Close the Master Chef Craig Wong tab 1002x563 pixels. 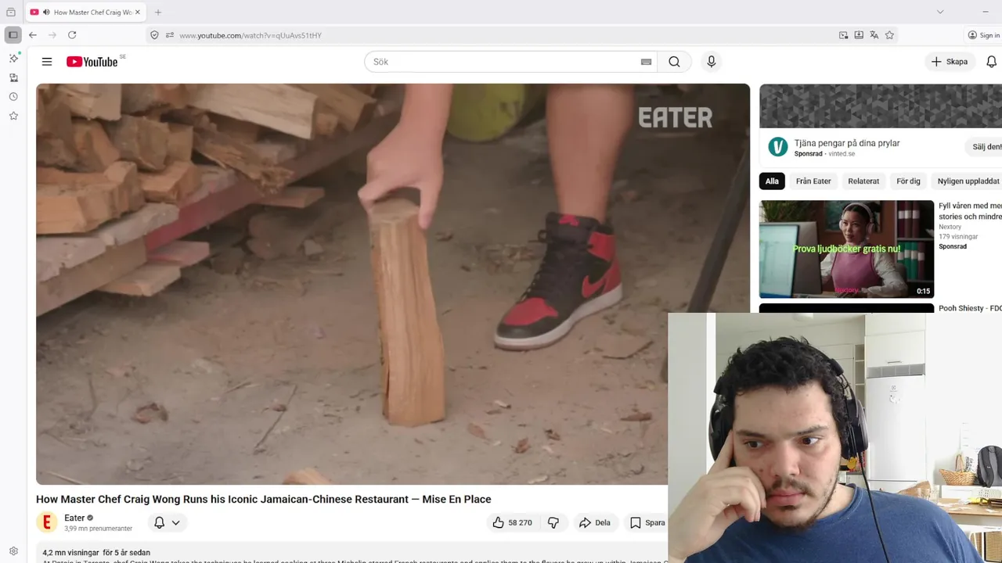(x=138, y=13)
